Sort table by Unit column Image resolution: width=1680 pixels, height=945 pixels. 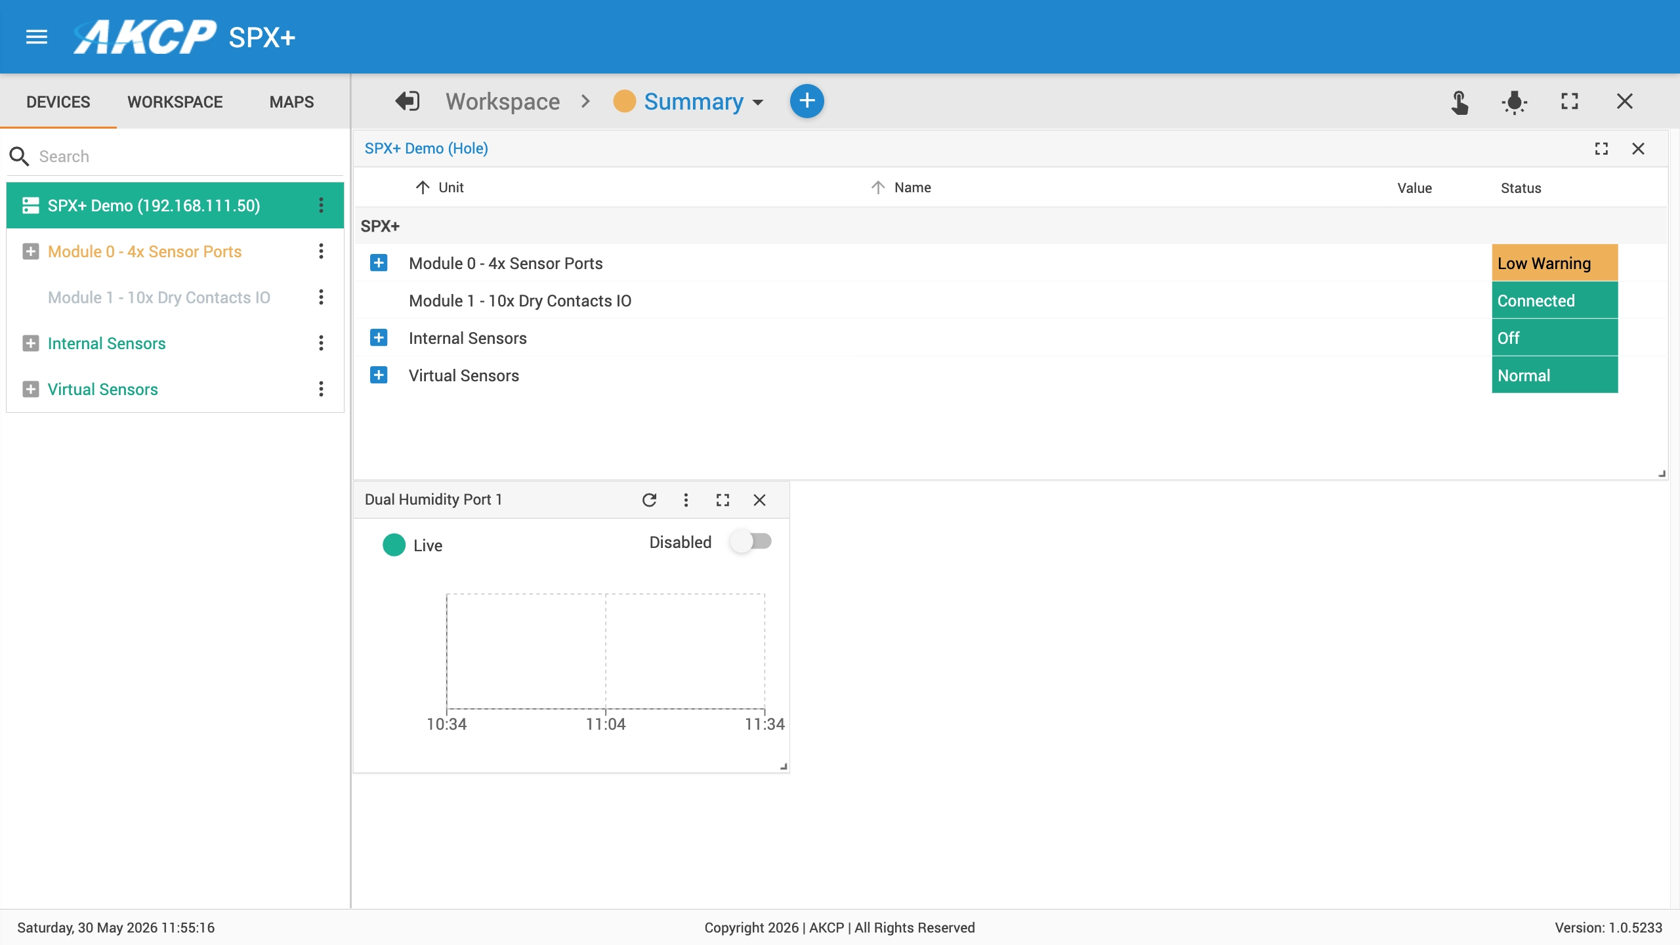coord(440,188)
